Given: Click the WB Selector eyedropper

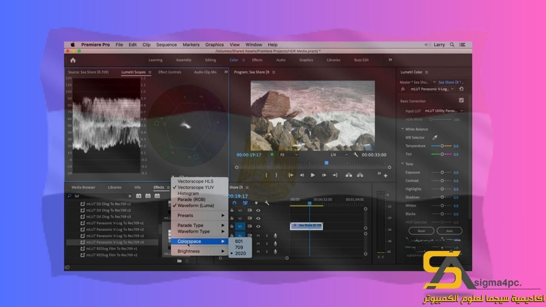Looking at the screenshot, I should click(x=435, y=138).
